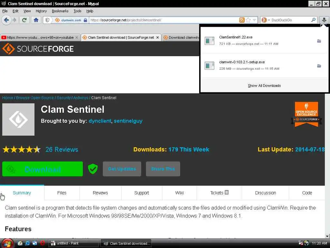Click the SourceForge logo
Image resolution: width=330 pixels, height=248 pixels.
[x=38, y=49]
